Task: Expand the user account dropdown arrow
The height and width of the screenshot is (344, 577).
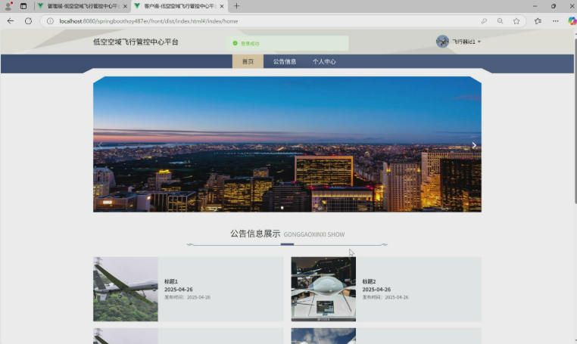Action: tap(479, 42)
